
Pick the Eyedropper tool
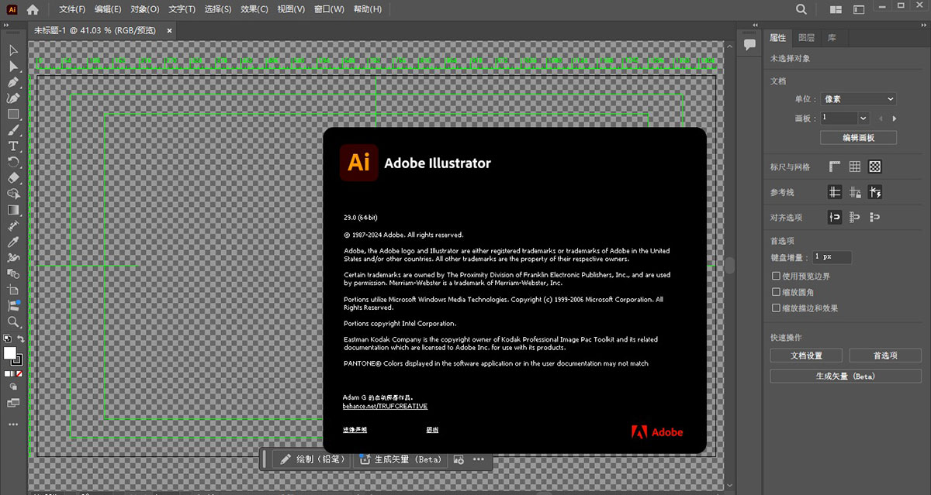coord(12,242)
